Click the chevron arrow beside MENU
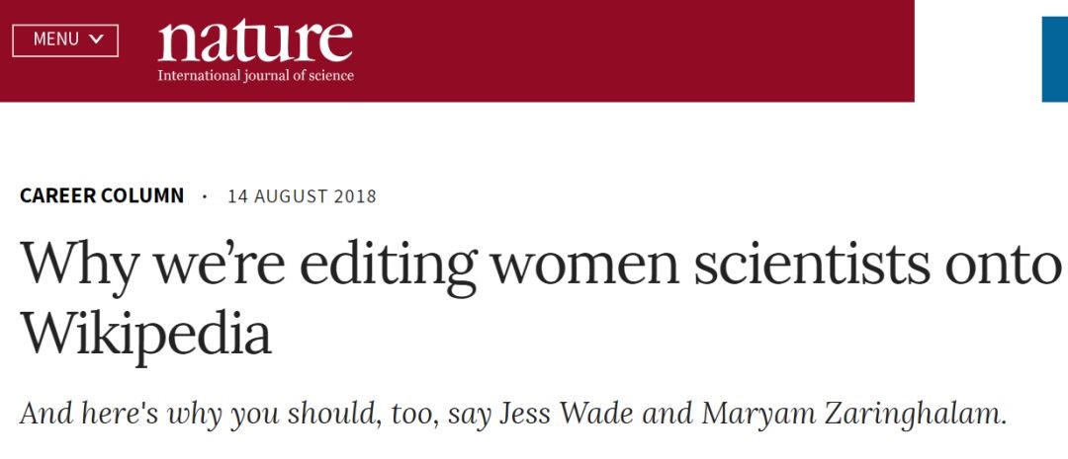This screenshot has height=459, width=1068. pos(95,40)
